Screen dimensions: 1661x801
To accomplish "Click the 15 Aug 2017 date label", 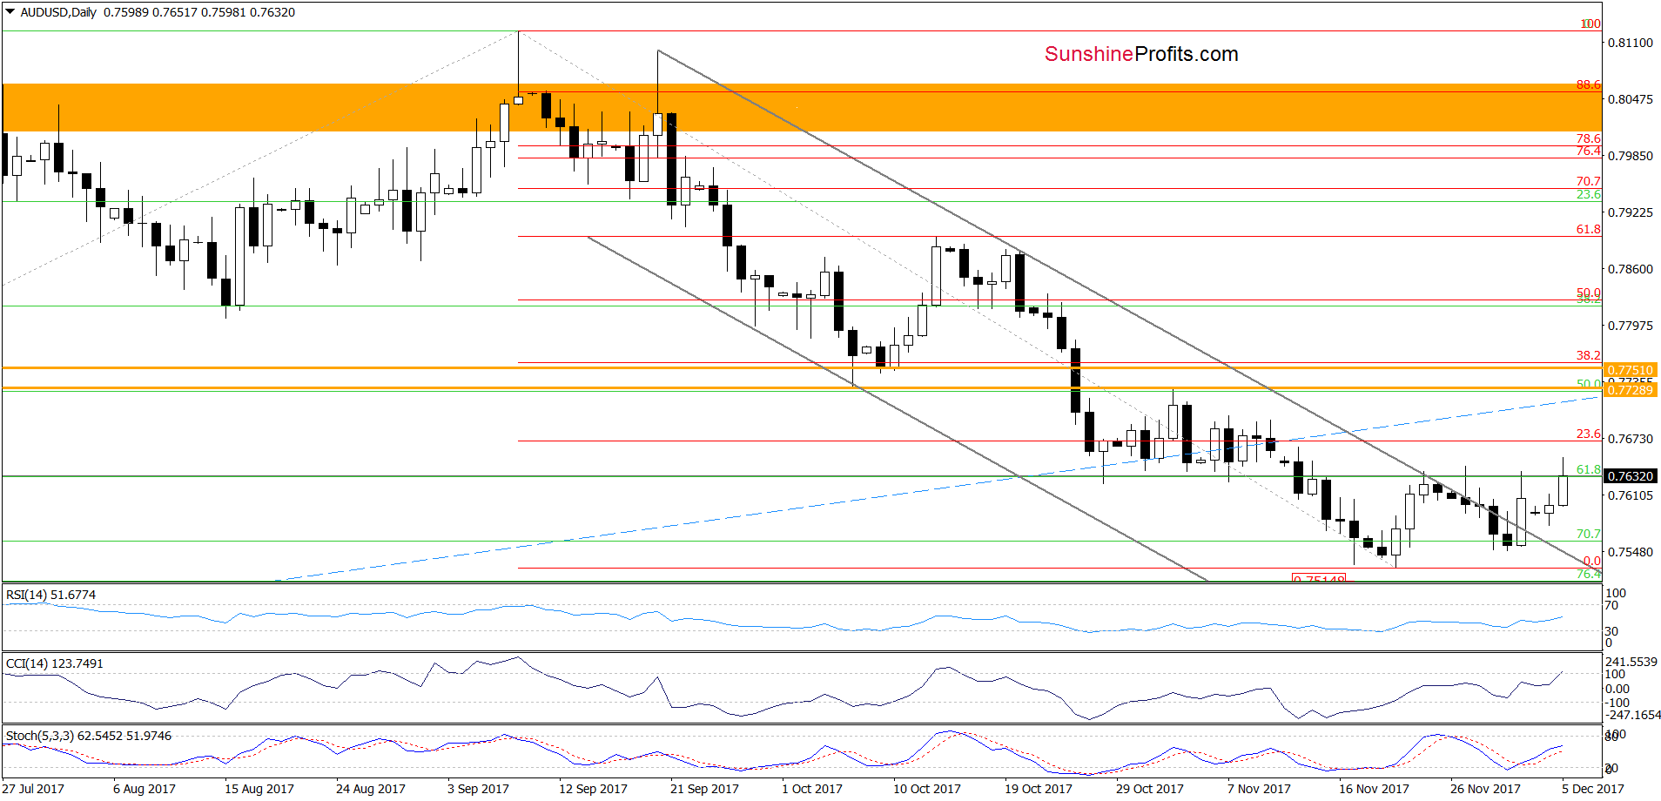I will tap(259, 789).
